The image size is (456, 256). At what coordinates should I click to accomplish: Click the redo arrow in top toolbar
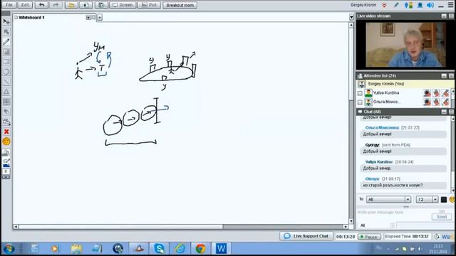pyautogui.click(x=56, y=5)
